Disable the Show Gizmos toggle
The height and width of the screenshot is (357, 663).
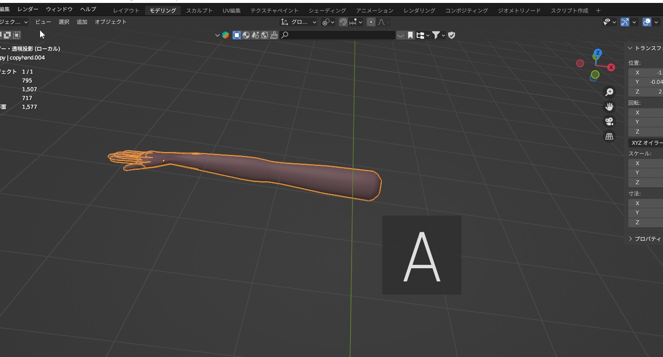(624, 21)
